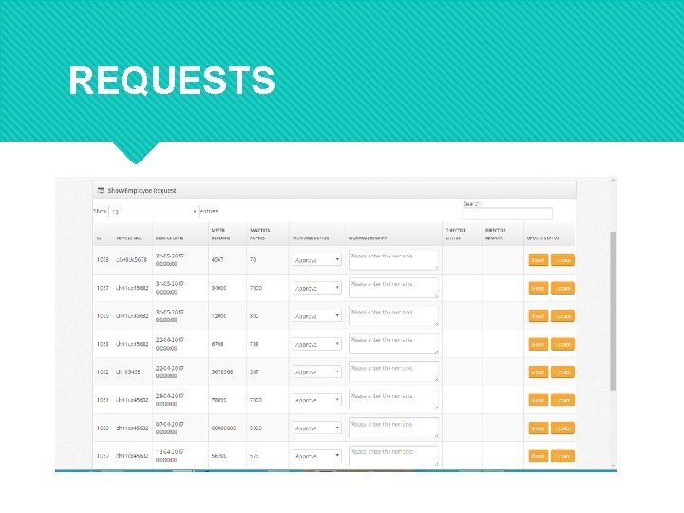Screen dimensions: 684x513
Task: Select vehicle number cell dh105465
Action: point(128,372)
